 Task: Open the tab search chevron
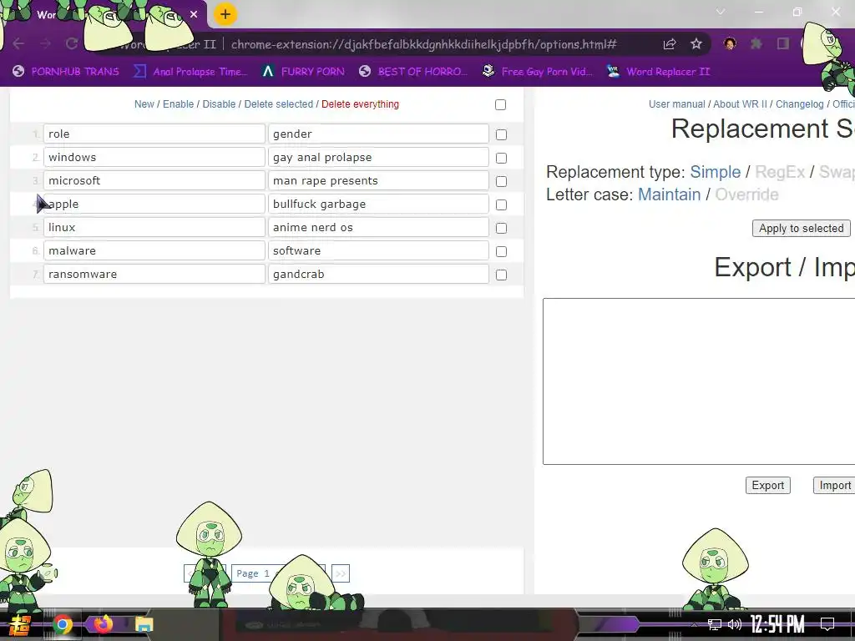click(721, 12)
